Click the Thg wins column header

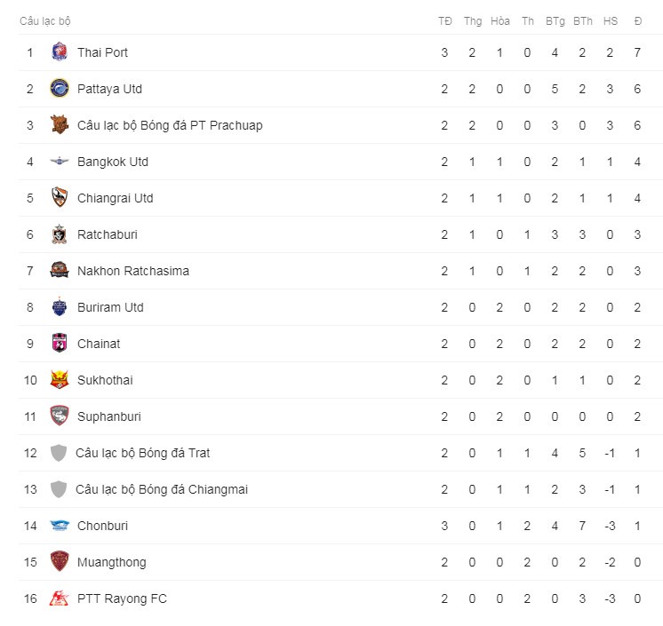click(x=473, y=21)
